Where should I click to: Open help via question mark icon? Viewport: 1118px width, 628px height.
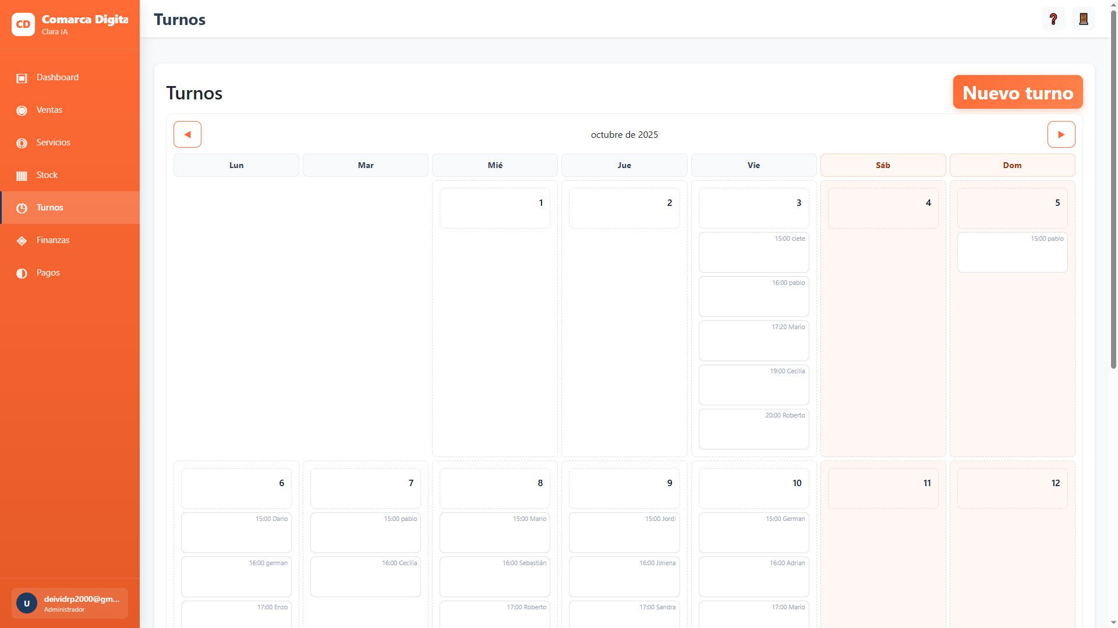1053,19
